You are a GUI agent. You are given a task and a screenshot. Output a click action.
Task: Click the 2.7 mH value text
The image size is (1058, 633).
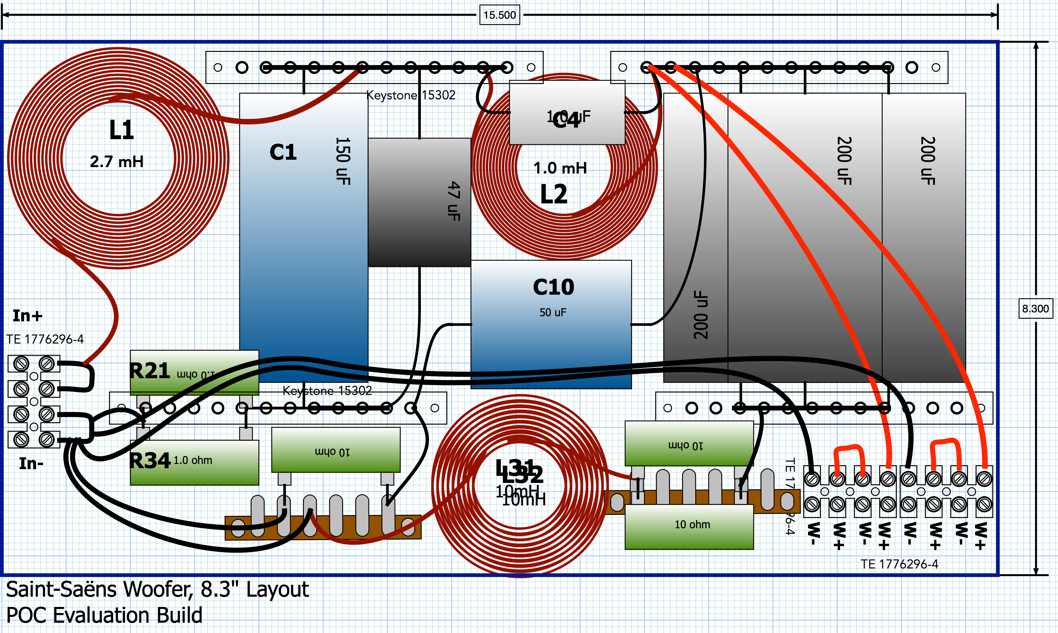click(117, 162)
